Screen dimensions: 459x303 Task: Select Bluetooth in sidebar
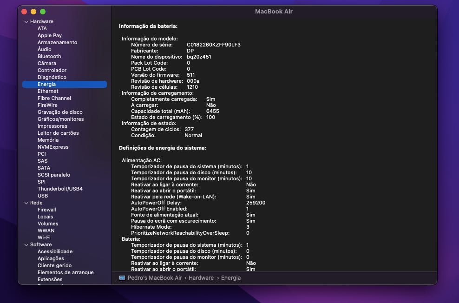(x=49, y=56)
